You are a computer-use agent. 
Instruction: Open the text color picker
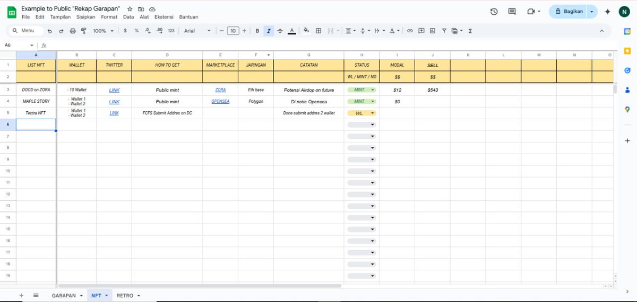pyautogui.click(x=291, y=31)
